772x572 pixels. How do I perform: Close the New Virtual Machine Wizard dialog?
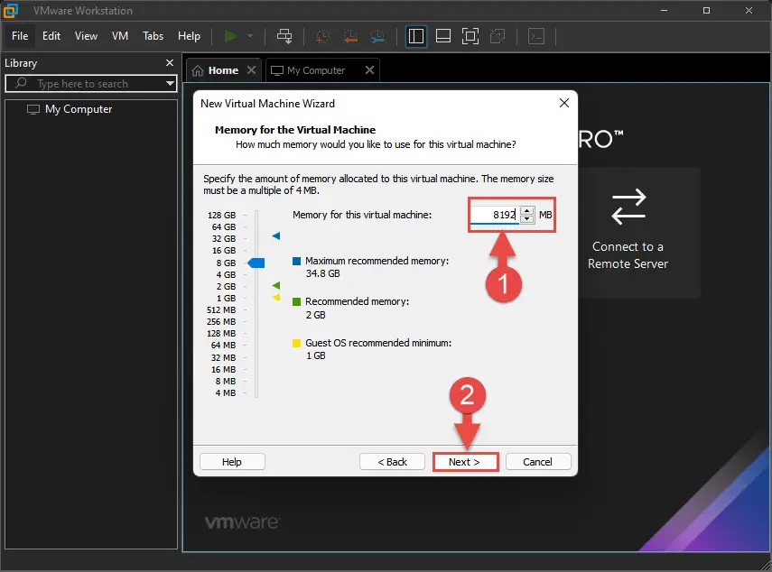pos(564,103)
